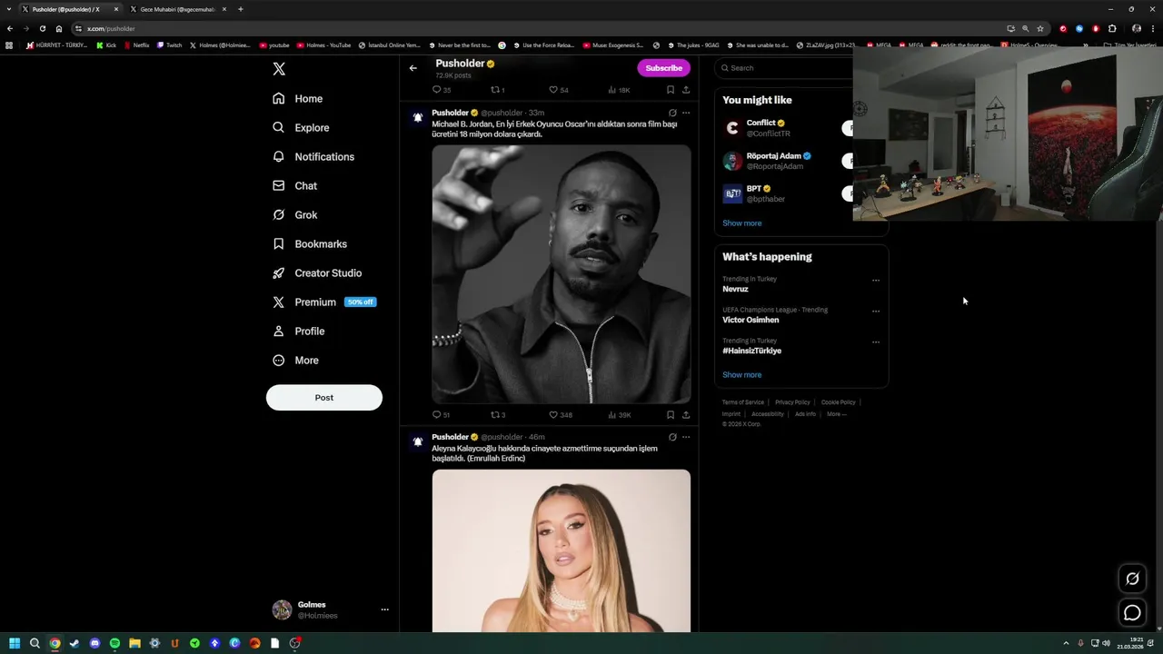Reload the page
1163x654 pixels.
(42, 28)
